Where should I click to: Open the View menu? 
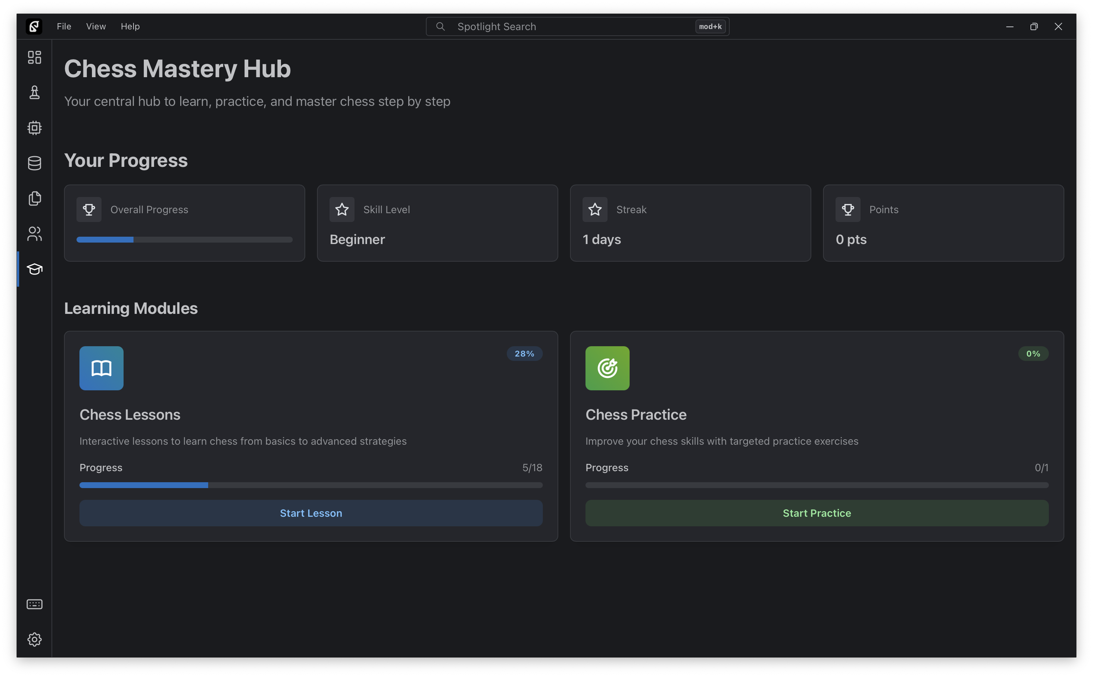click(x=96, y=26)
